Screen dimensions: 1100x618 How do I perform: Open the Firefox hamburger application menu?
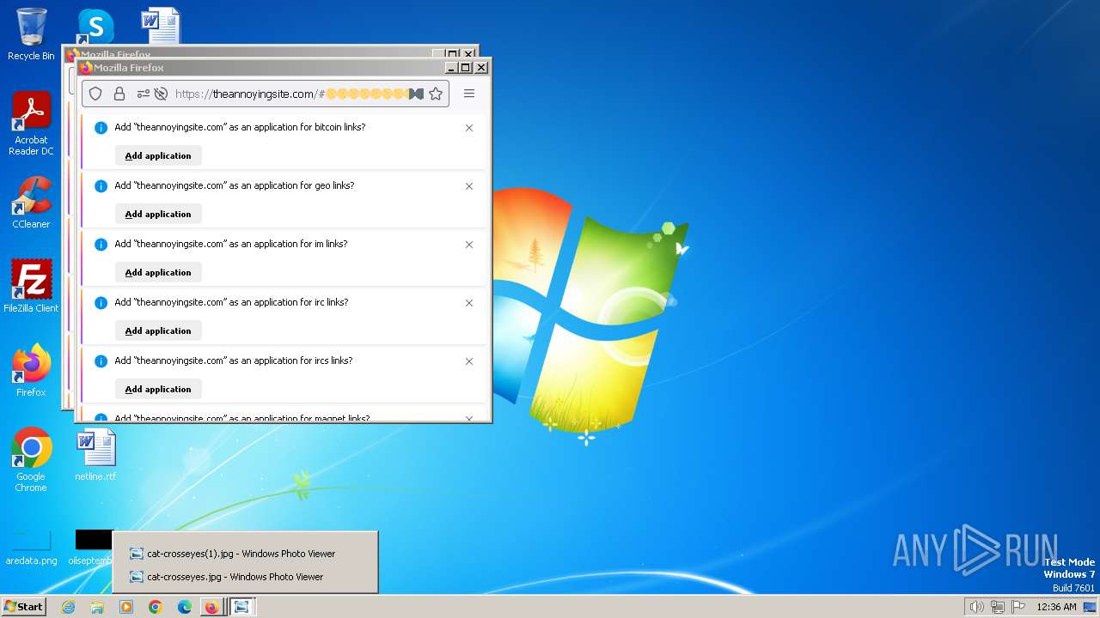point(469,94)
